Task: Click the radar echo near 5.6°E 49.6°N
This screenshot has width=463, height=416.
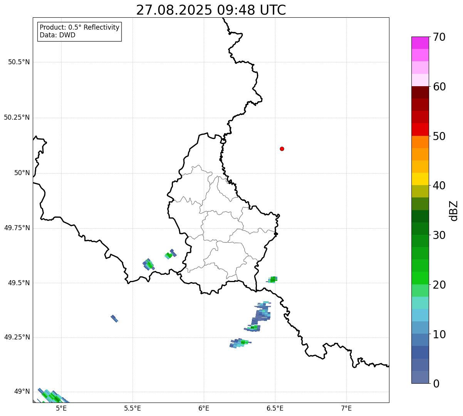Action: tap(148, 264)
